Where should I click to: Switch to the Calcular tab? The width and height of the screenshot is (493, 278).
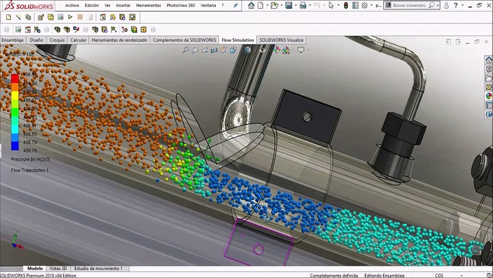(x=78, y=40)
